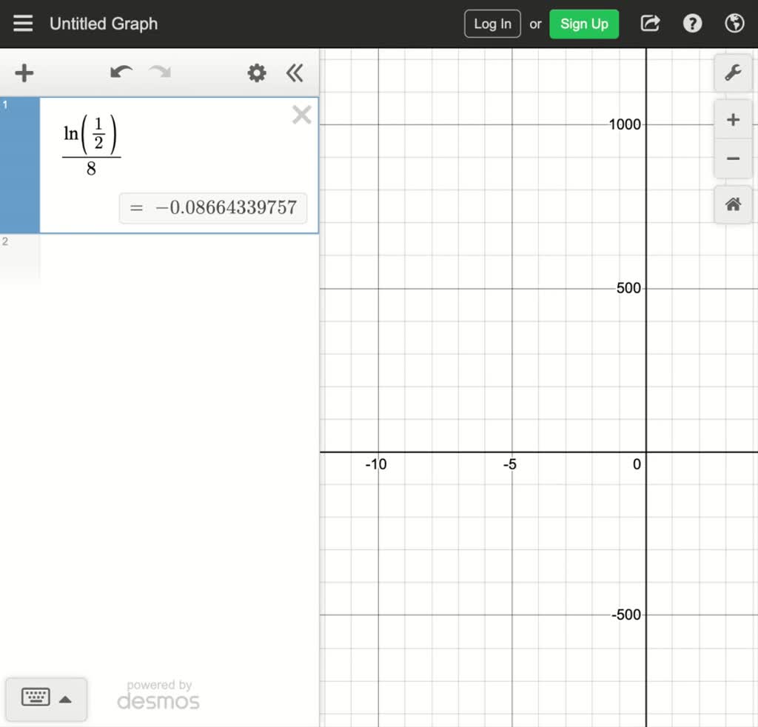
Task: Zoom out on the graph
Action: pos(733,158)
